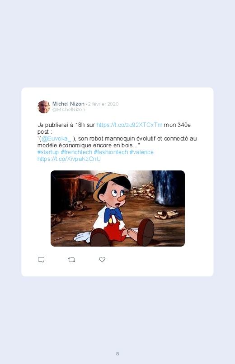Open the @MichelNizon handle
The height and width of the screenshot is (364, 235).
[69, 110]
